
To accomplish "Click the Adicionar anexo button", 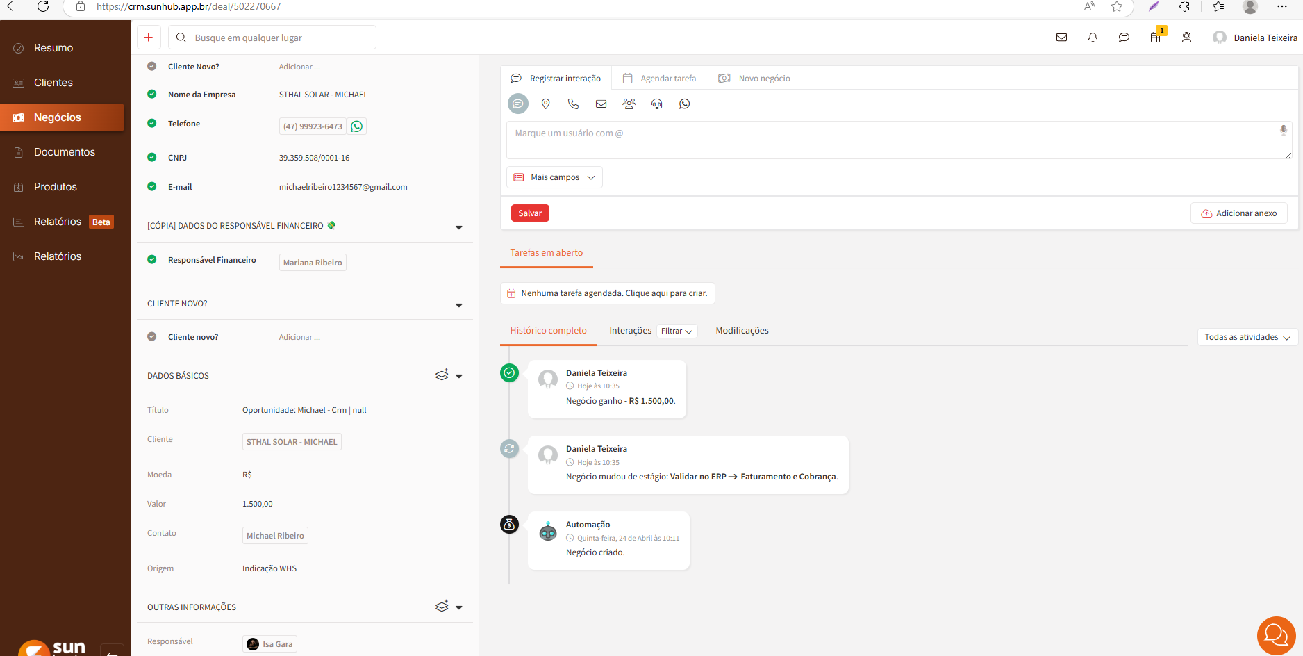I will [x=1239, y=213].
